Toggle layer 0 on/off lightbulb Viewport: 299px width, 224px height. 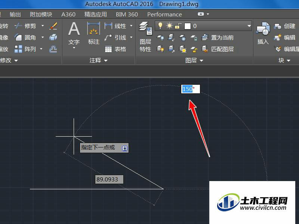pyautogui.click(x=160, y=26)
